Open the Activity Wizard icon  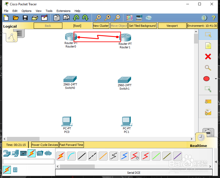point(44,18)
